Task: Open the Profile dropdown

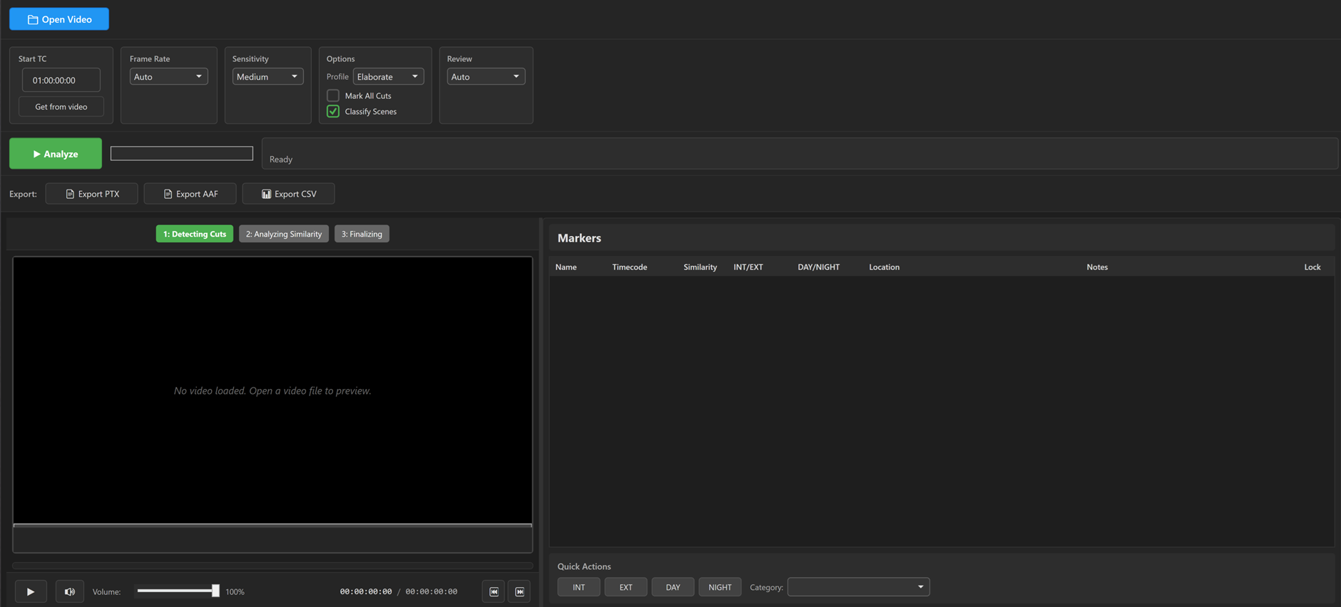Action: tap(388, 76)
